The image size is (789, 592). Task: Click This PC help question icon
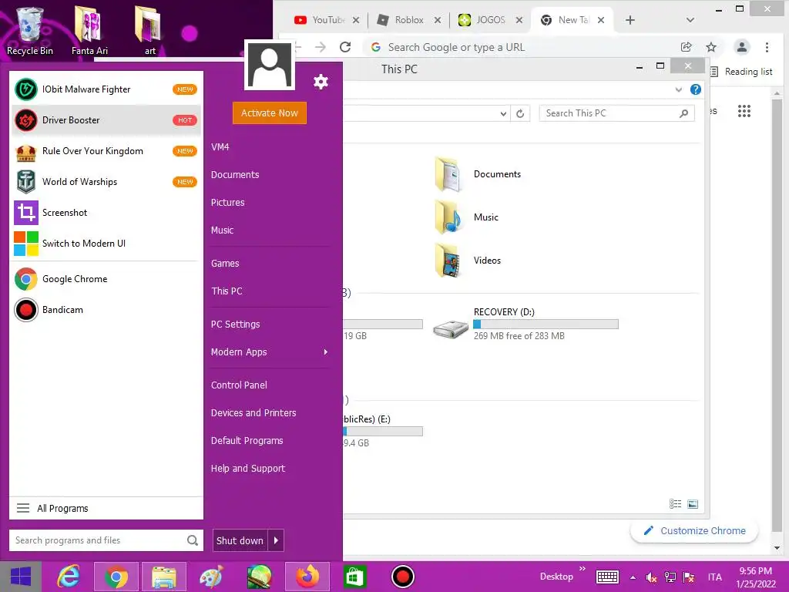pyautogui.click(x=696, y=89)
